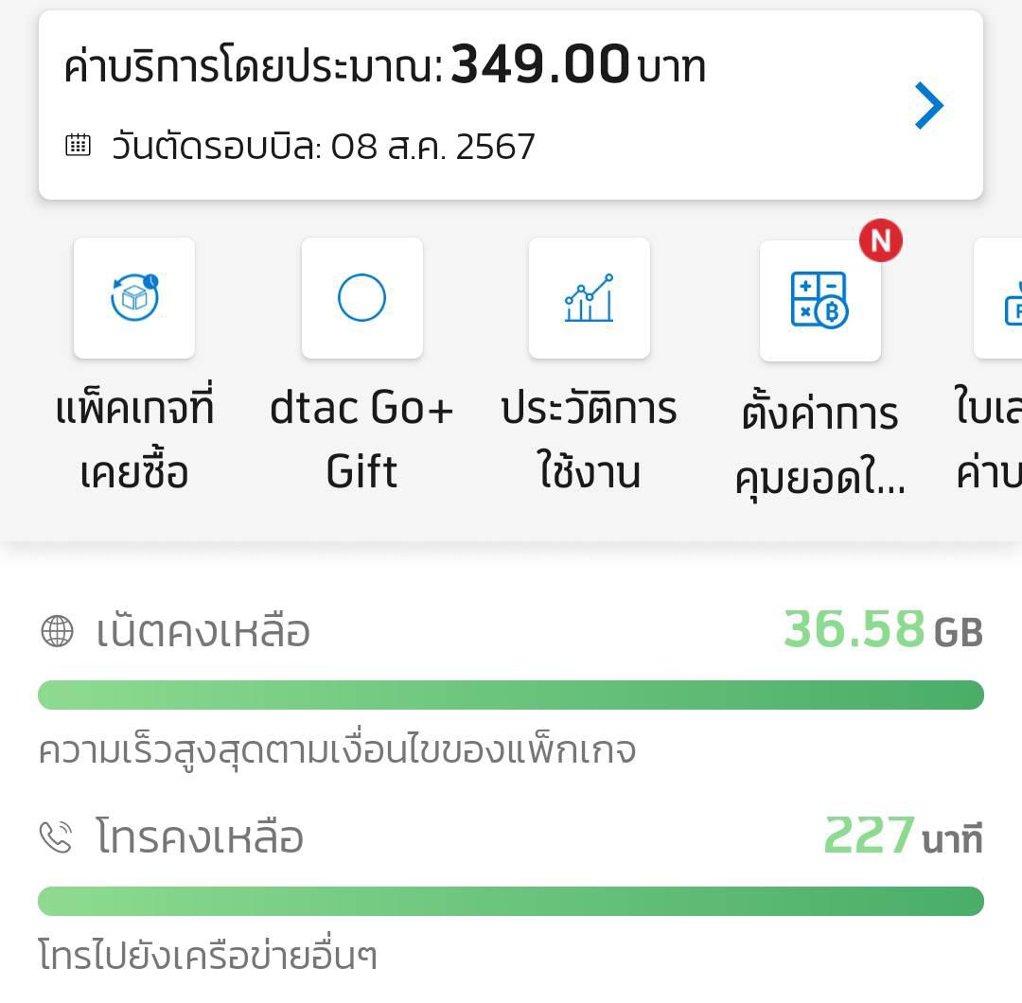The image size is (1022, 1003).
Task: Expand bill details with blue chevron arrow
Action: click(928, 105)
